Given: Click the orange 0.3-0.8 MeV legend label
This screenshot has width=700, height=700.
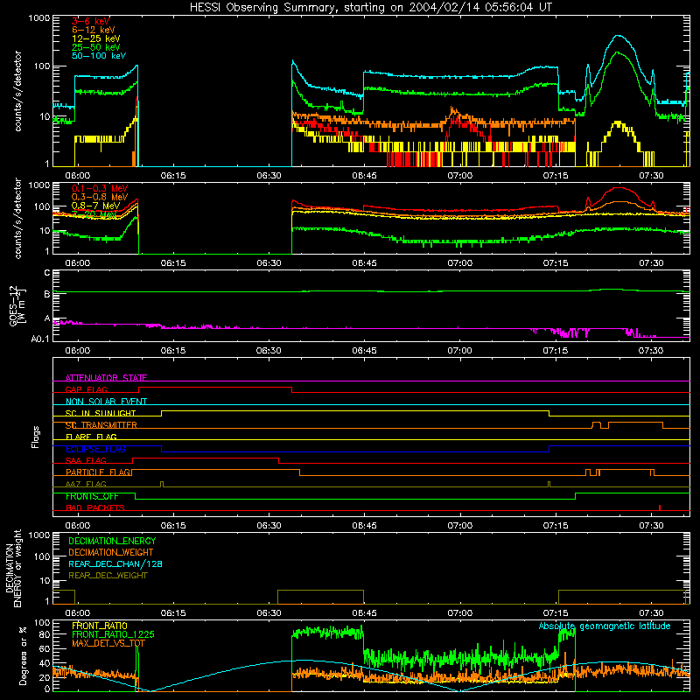Looking at the screenshot, I should point(100,197).
